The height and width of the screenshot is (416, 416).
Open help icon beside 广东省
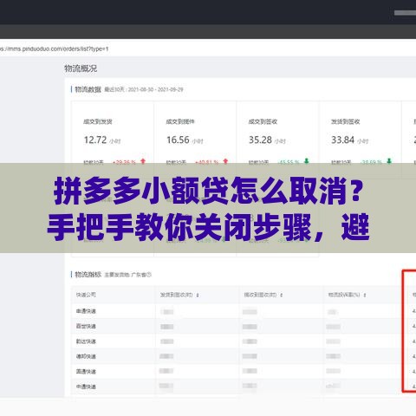click(149, 275)
